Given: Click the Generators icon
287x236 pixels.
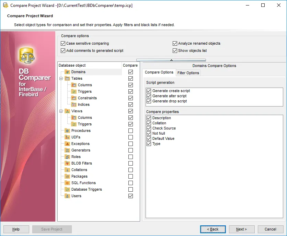Looking at the screenshot, I should coord(67,150).
